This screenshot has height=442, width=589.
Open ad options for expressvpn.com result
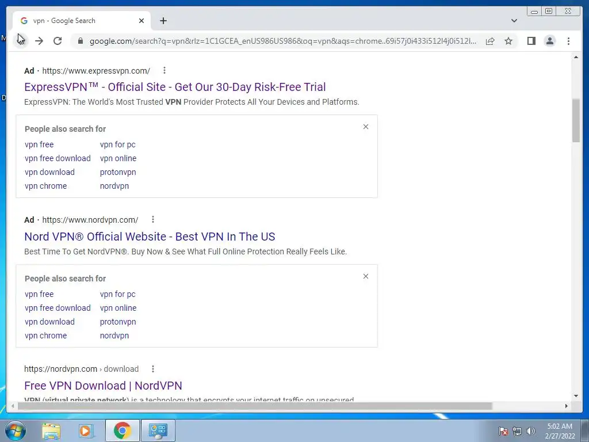click(164, 70)
